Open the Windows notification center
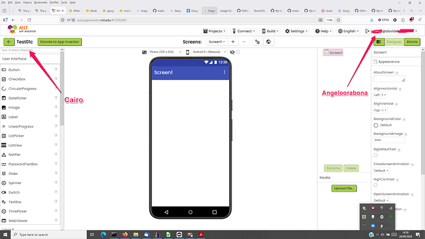425x239 pixels. coord(418,235)
